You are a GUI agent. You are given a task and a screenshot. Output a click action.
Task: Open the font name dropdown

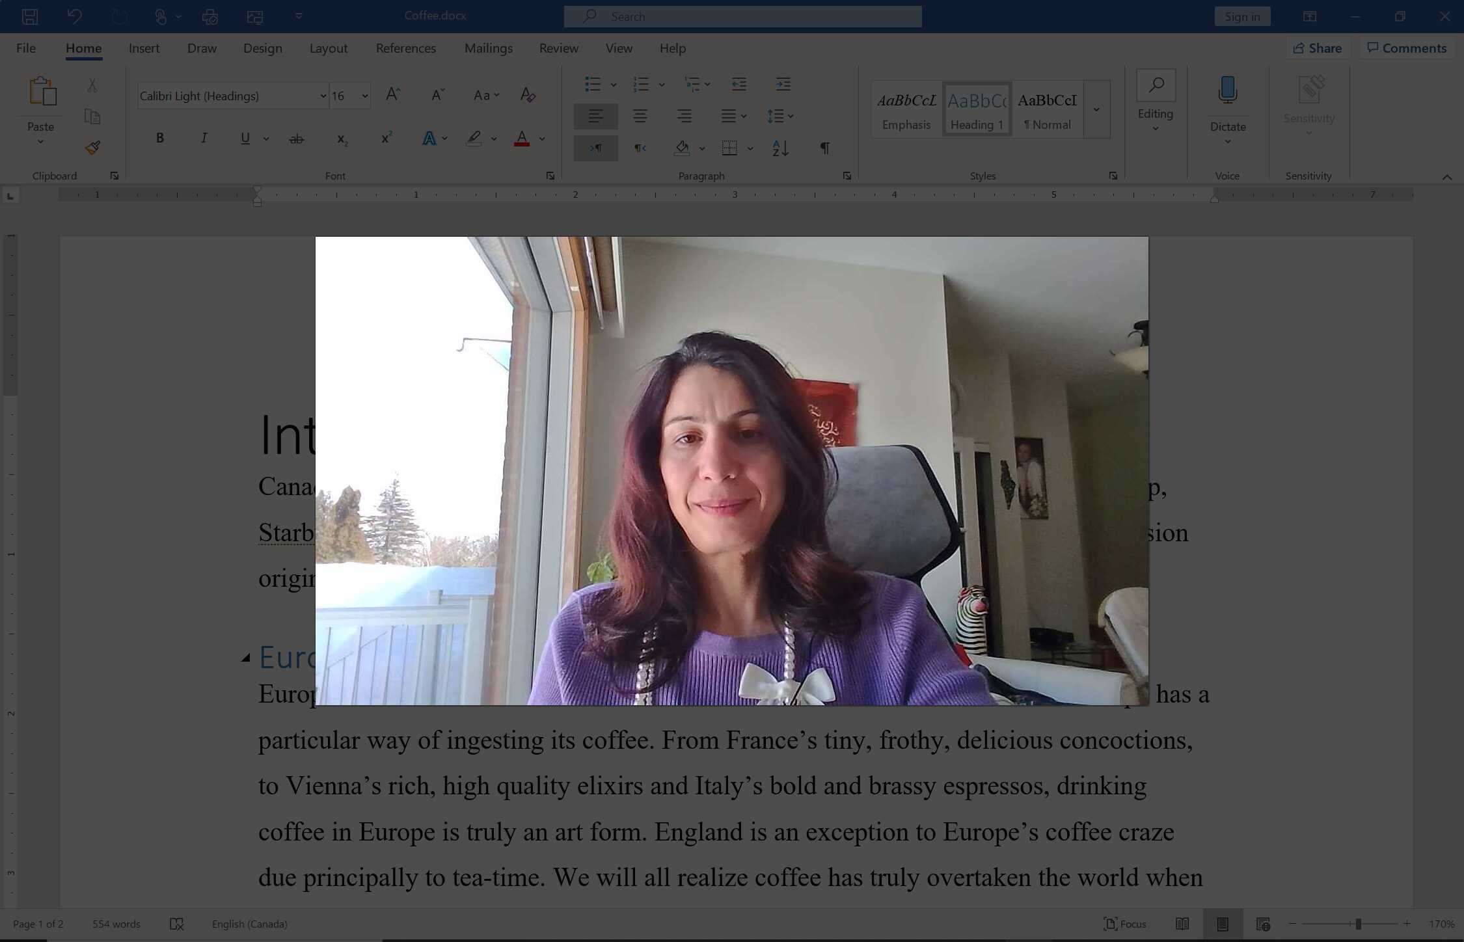tap(323, 96)
